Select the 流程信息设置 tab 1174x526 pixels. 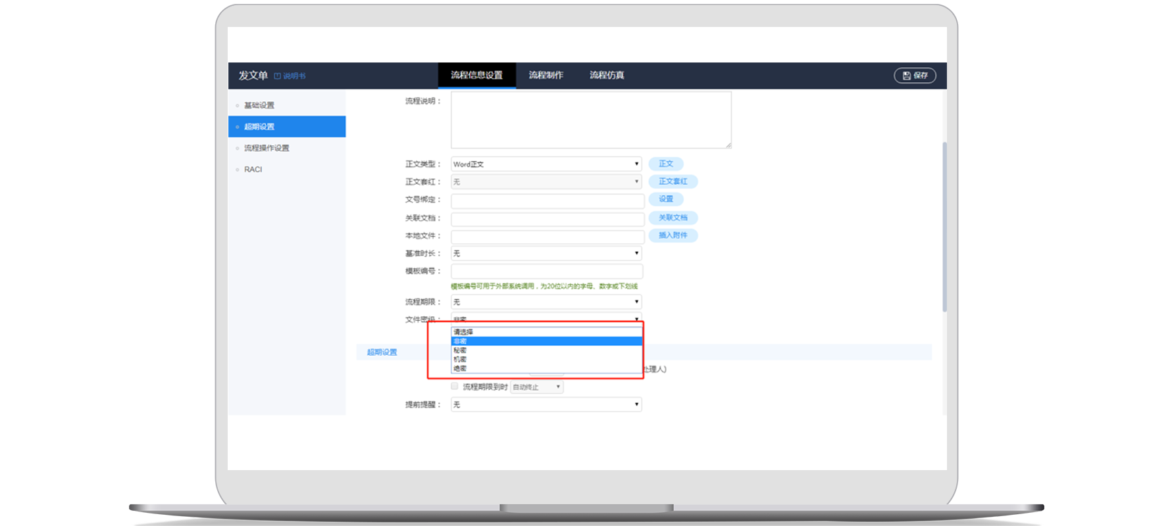coord(476,76)
